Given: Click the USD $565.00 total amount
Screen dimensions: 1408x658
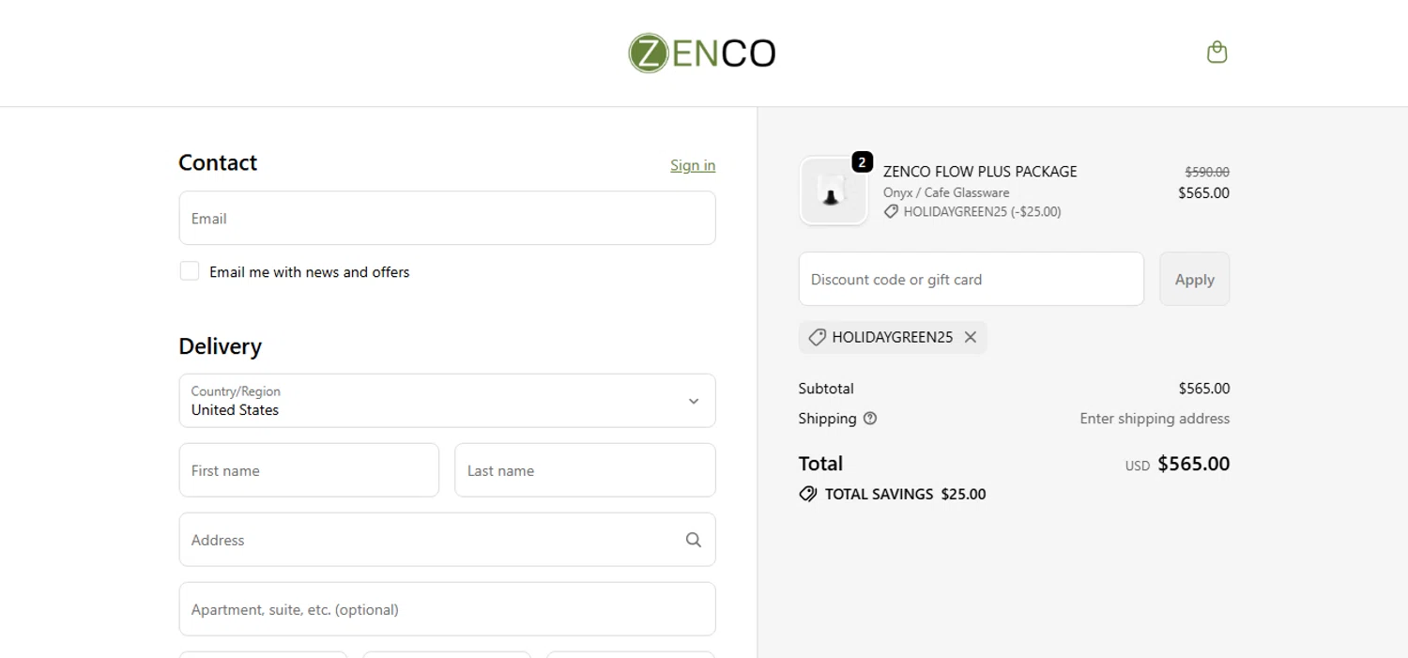Looking at the screenshot, I should click(x=1177, y=464).
